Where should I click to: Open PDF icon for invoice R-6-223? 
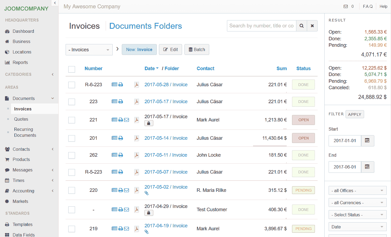click(137, 85)
